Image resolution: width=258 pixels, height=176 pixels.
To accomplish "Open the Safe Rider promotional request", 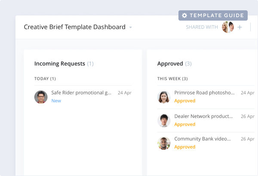I will (81, 93).
